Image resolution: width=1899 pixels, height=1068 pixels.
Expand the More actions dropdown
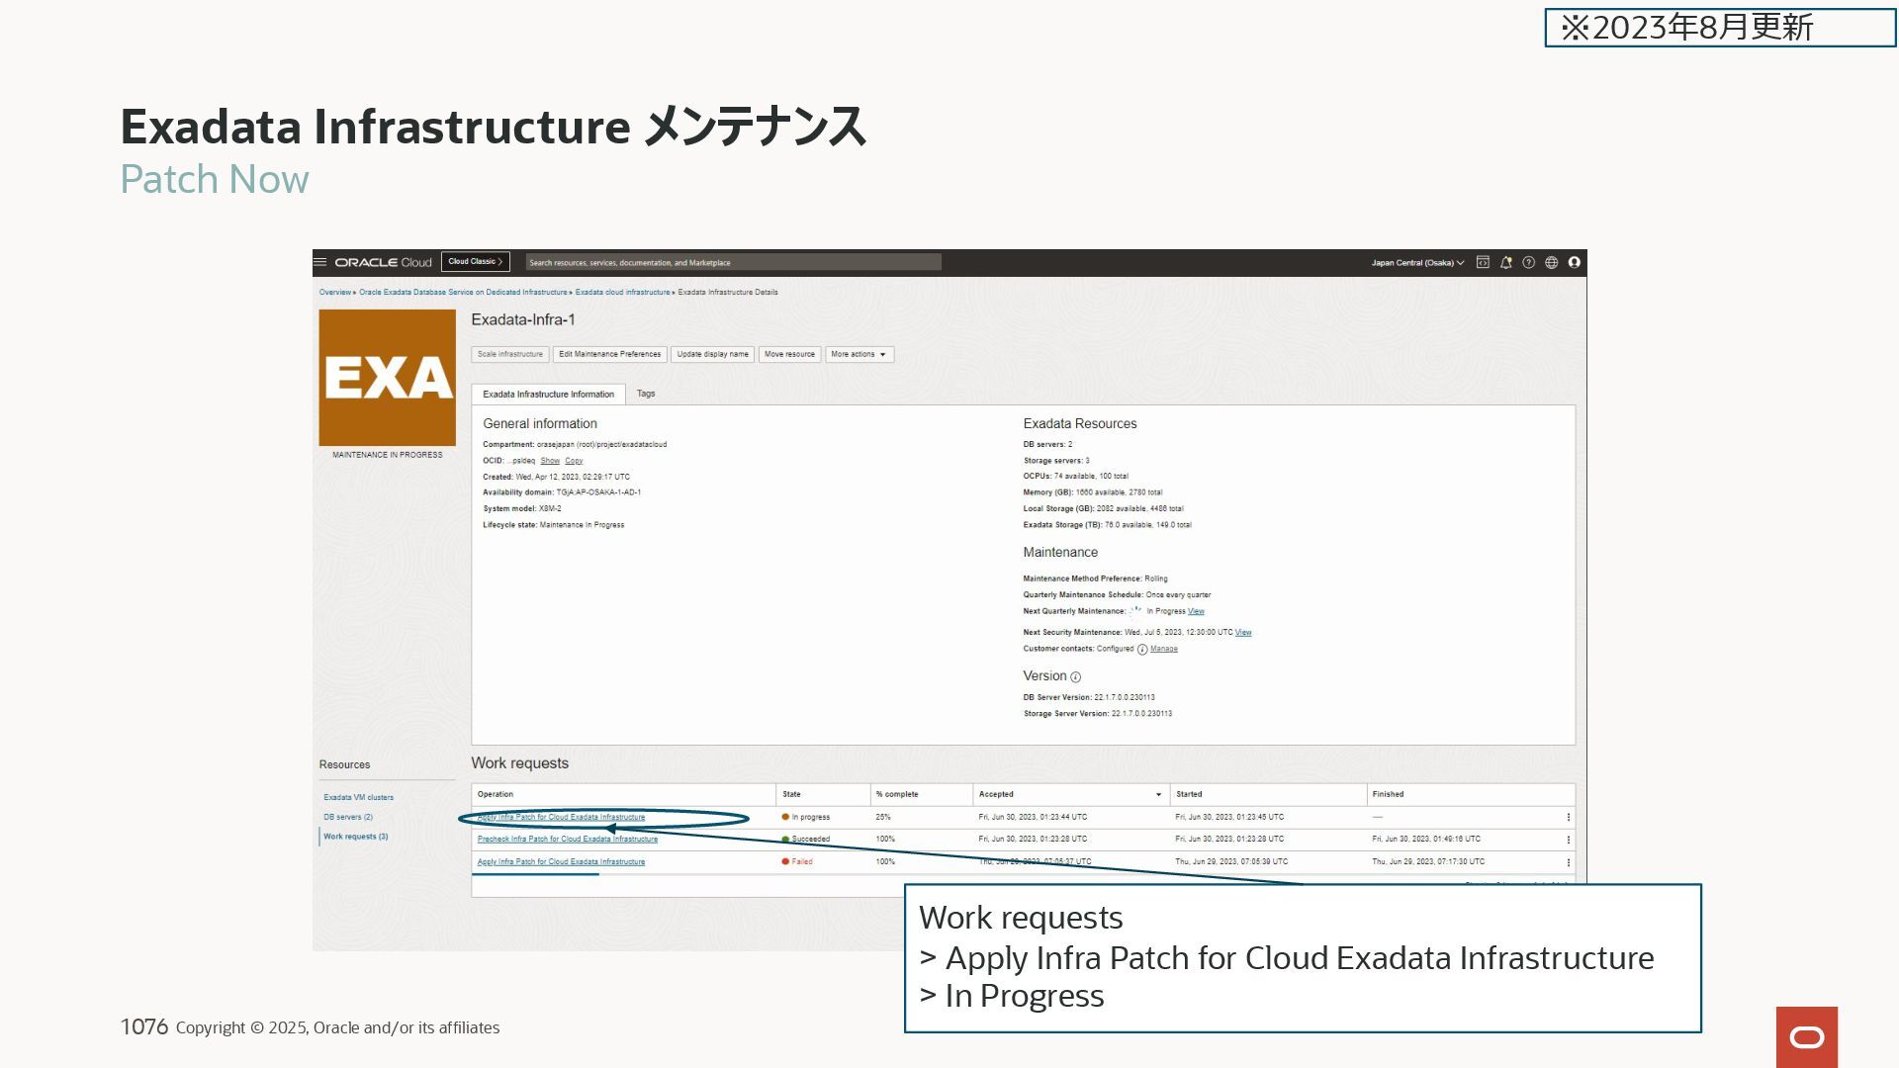click(x=859, y=354)
